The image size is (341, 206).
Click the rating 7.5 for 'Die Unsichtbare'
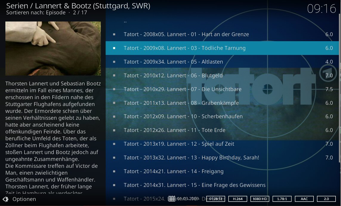click(x=329, y=89)
